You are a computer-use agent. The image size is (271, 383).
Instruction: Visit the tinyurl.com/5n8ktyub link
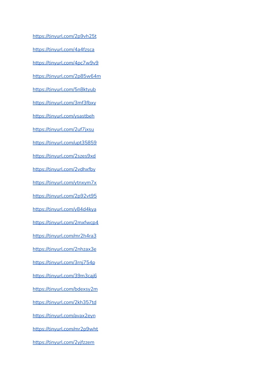[x=64, y=90]
